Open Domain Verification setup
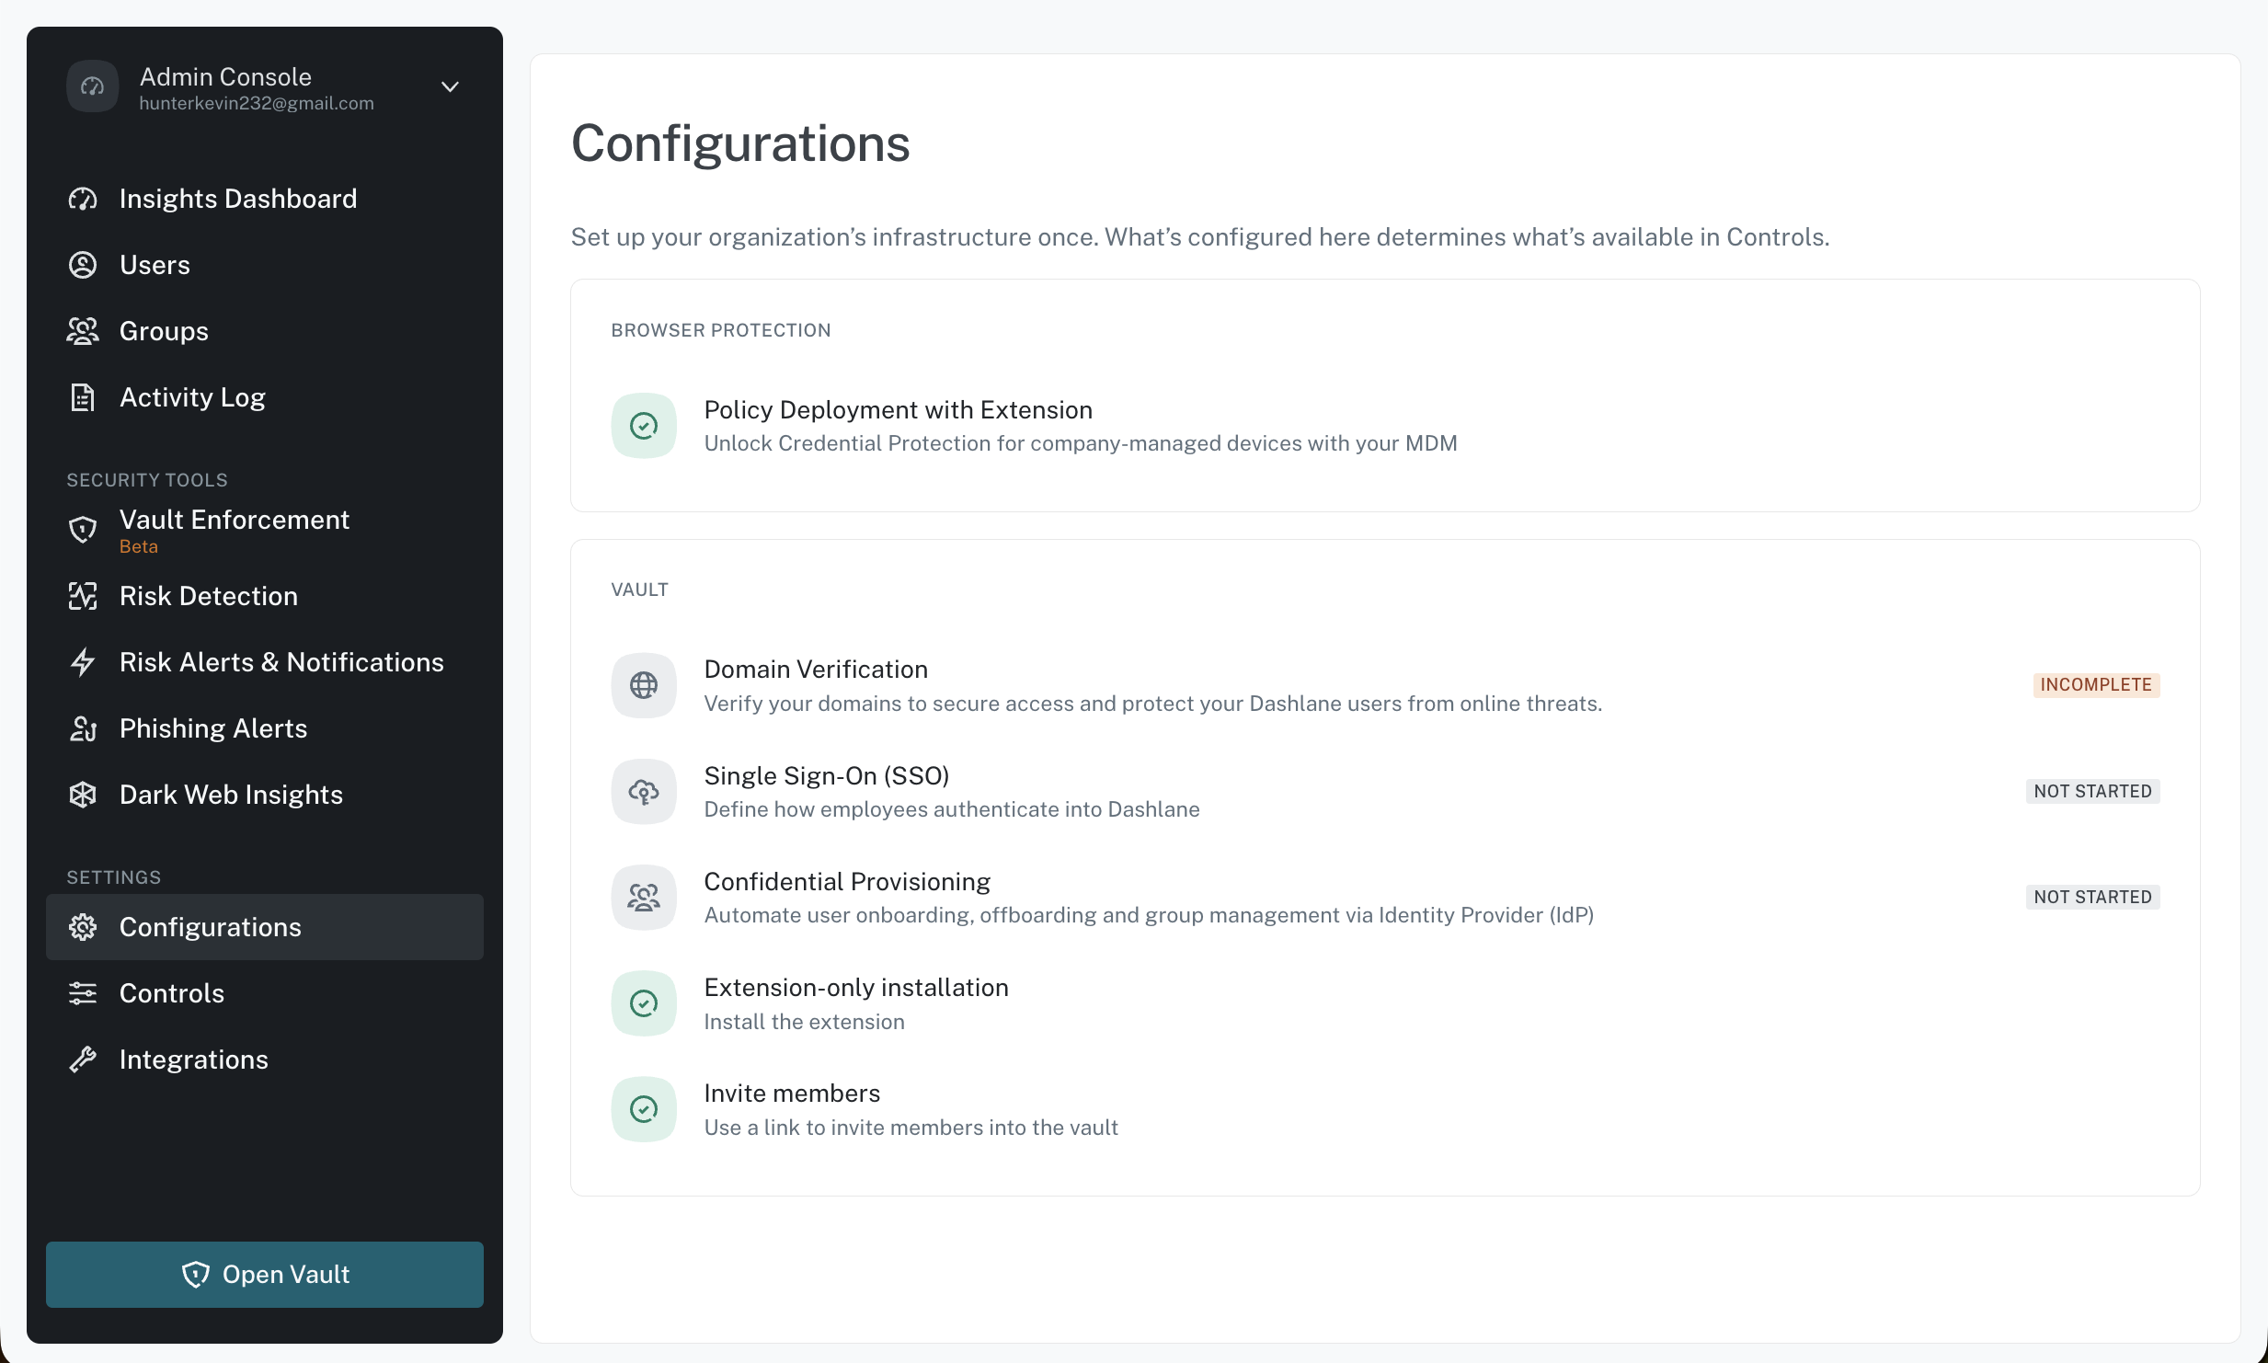The height and width of the screenshot is (1363, 2268). [x=1385, y=685]
